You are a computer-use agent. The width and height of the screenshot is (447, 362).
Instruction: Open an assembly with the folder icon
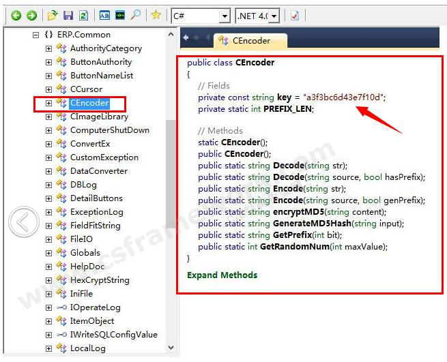(x=53, y=15)
